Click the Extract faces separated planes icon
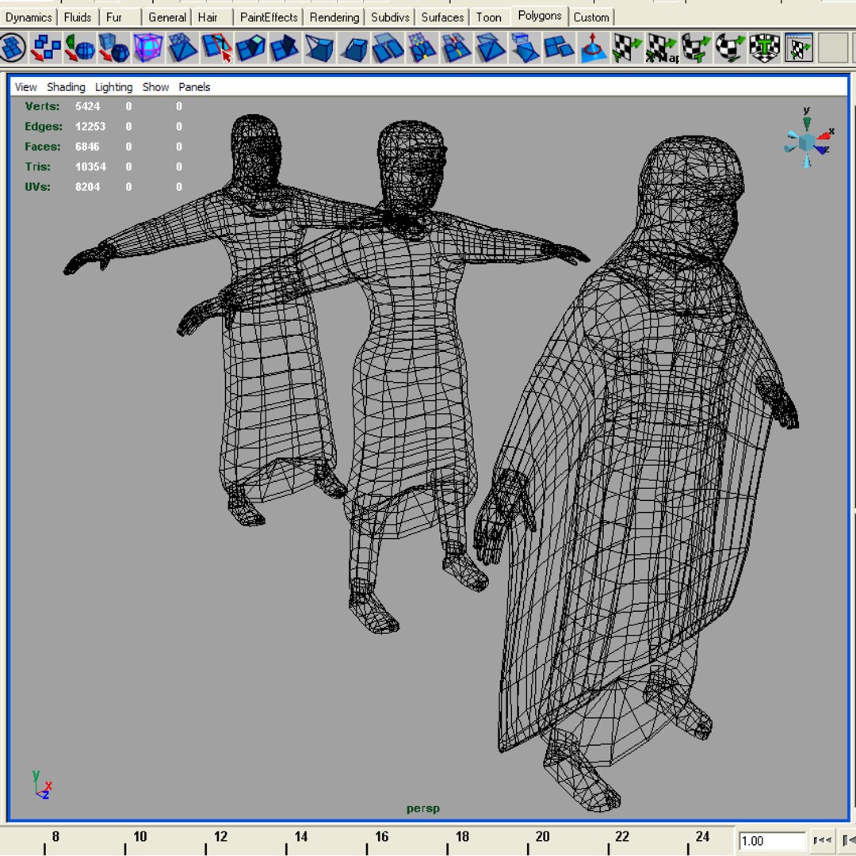Image resolution: width=856 pixels, height=856 pixels. 559,48
